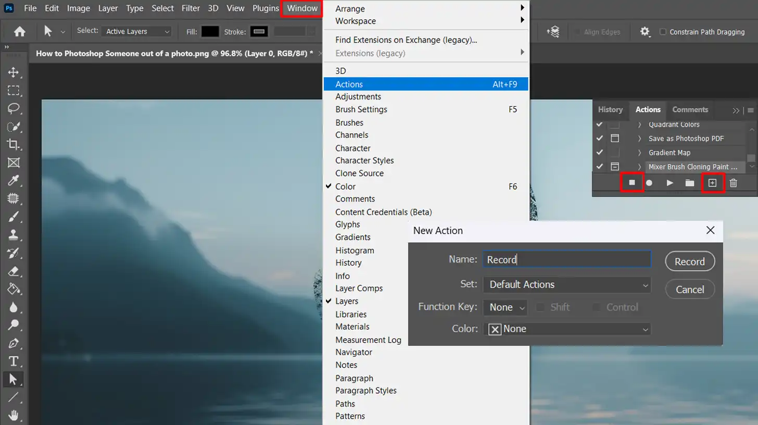
Task: Check the Shift checkbox in New Action
Action: click(x=540, y=307)
